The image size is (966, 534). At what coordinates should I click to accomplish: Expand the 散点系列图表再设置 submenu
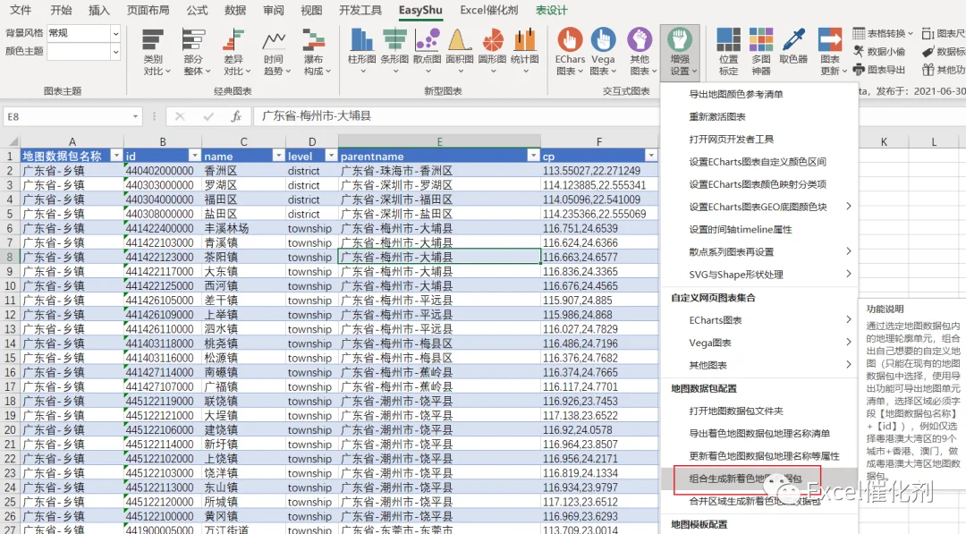759,252
